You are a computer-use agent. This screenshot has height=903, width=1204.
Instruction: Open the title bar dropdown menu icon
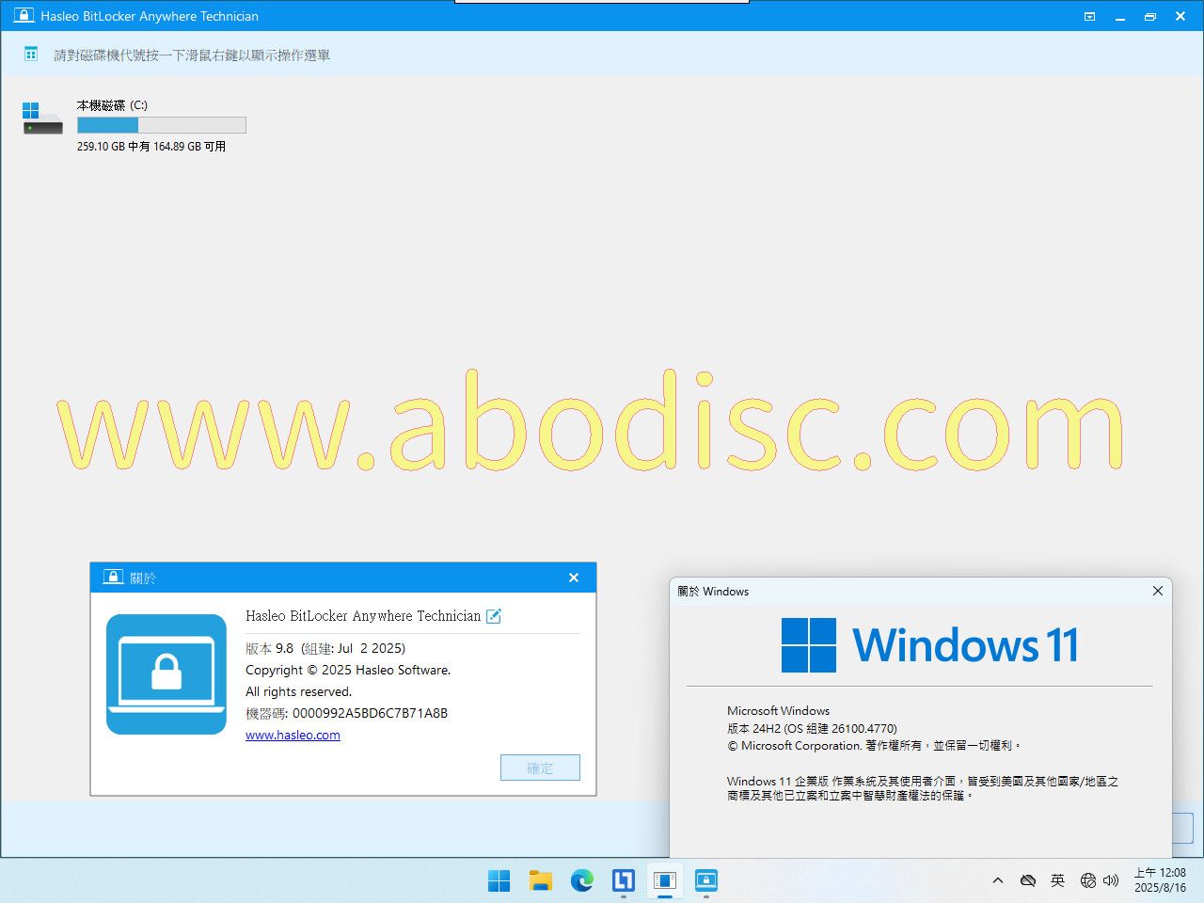tap(1089, 16)
